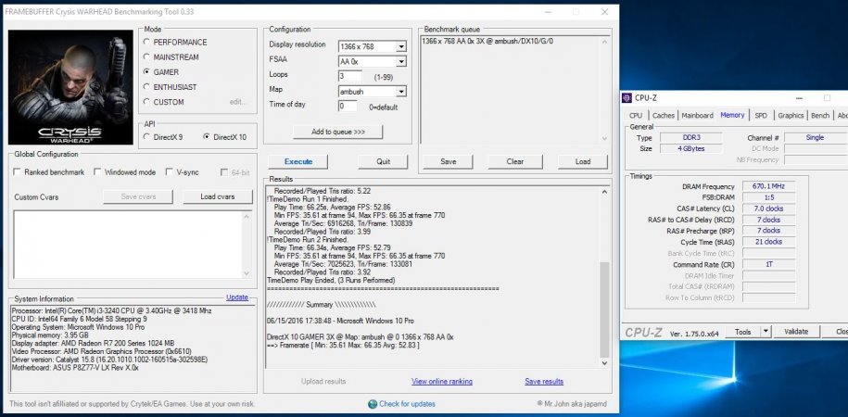Screen dimensions: 848x417
Task: Enable the V-sync checkbox
Action: tap(170, 172)
